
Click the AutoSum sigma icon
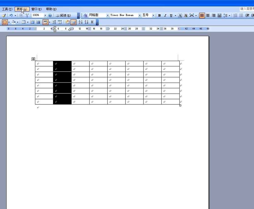coord(92,22)
